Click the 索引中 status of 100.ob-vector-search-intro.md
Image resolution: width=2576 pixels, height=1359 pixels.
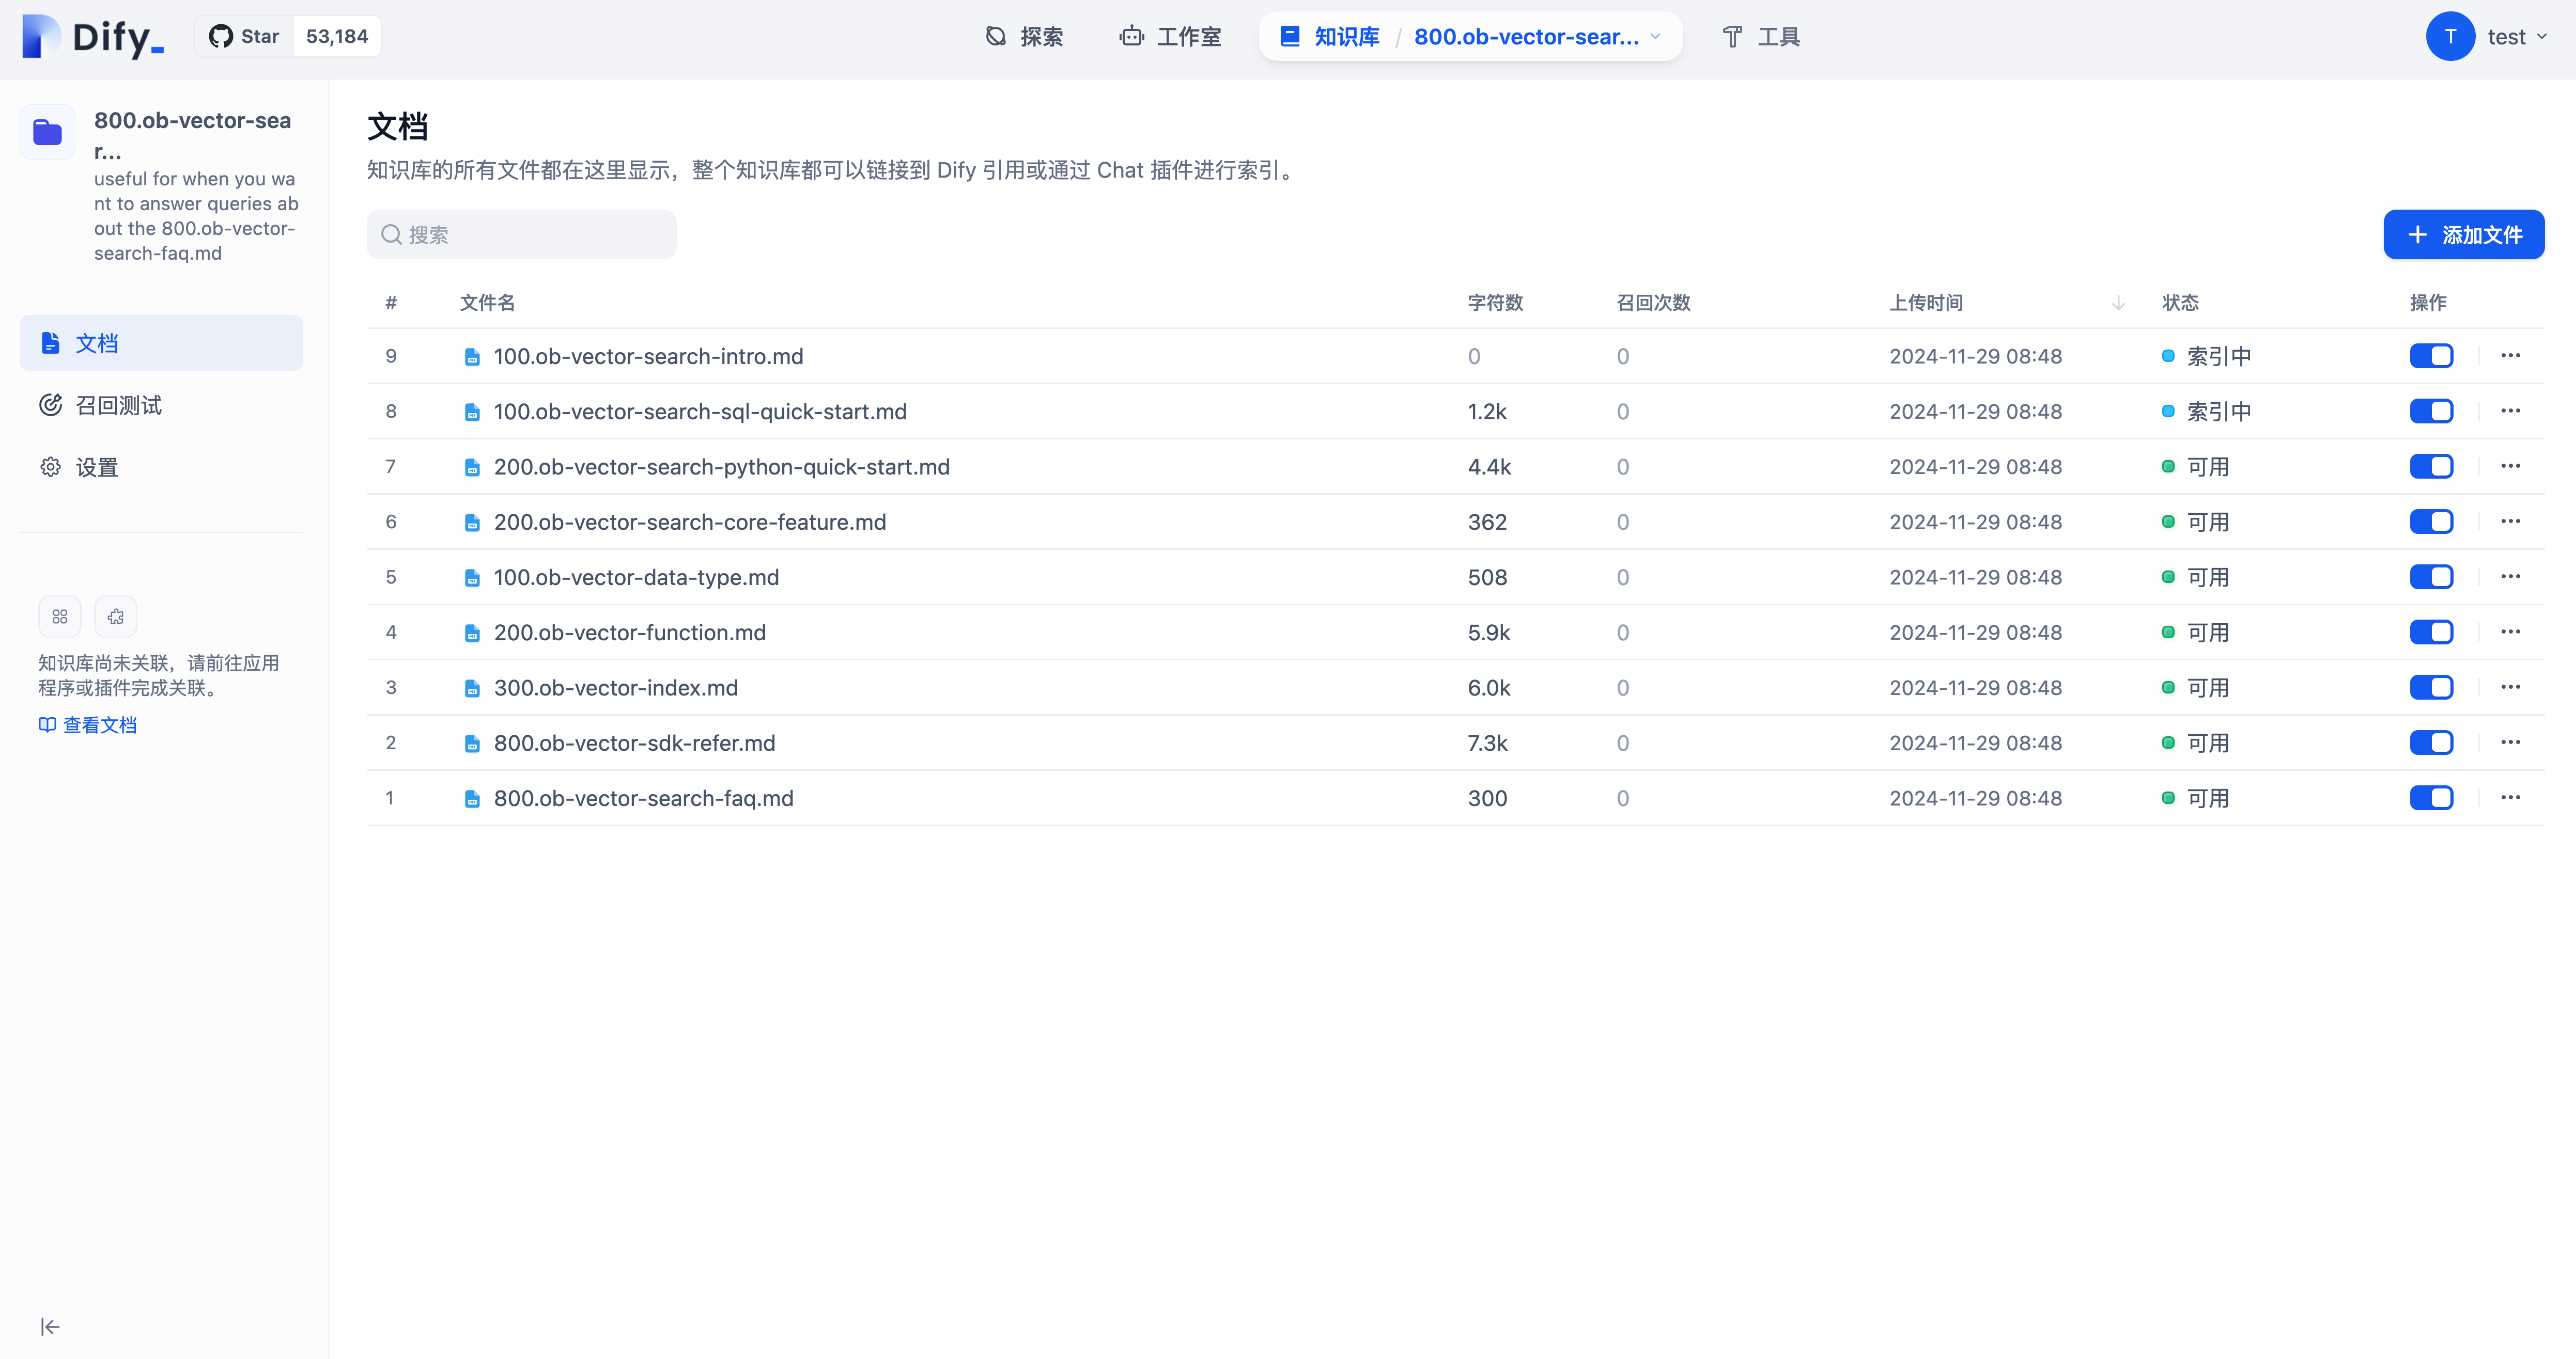pyautogui.click(x=2206, y=357)
